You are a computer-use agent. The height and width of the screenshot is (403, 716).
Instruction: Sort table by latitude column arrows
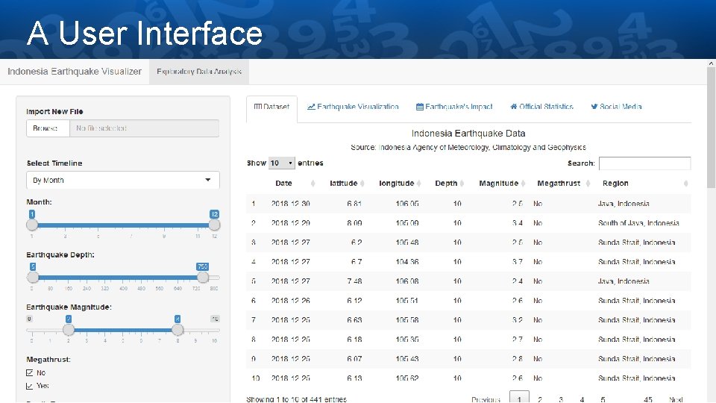click(x=362, y=184)
